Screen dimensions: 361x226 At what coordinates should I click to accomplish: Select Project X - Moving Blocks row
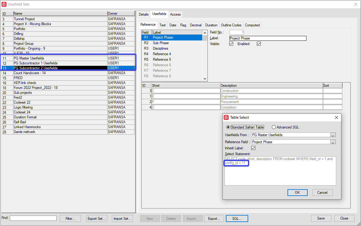[x=68, y=24]
